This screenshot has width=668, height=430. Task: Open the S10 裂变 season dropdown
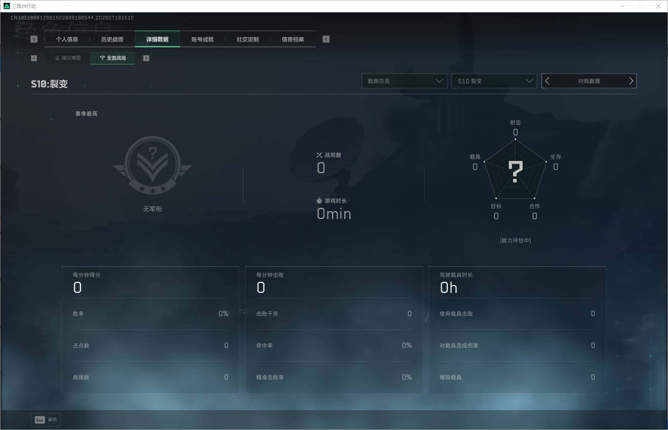494,81
